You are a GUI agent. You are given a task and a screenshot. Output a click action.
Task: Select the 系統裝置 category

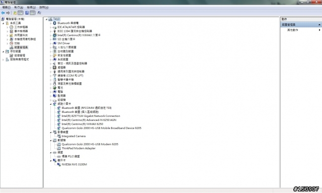coord(62,59)
